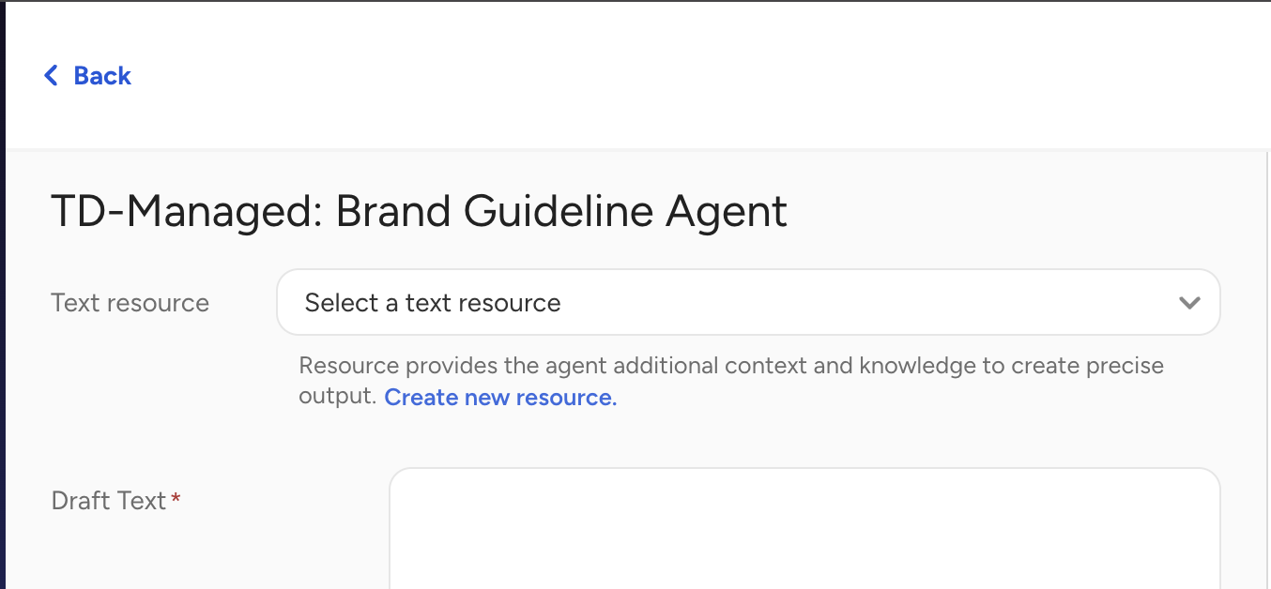The width and height of the screenshot is (1271, 589).
Task: Click the red required asterisk by Draft Text
Action: [x=176, y=500]
